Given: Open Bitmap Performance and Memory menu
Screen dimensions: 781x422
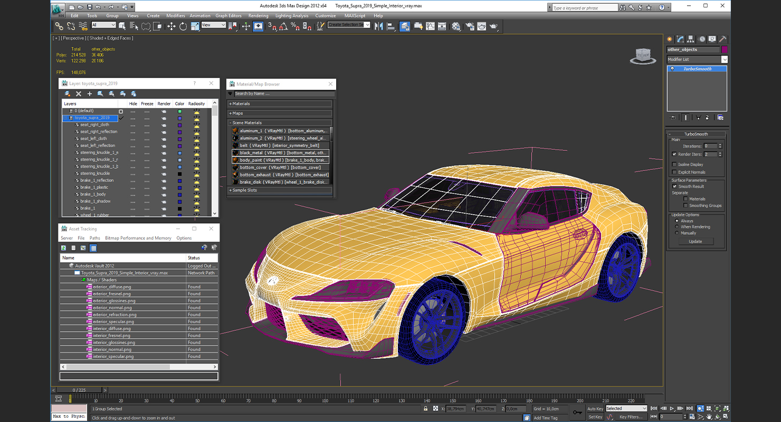Looking at the screenshot, I should (138, 238).
